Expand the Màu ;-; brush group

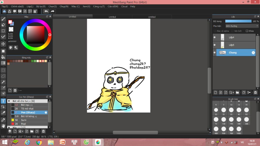tap(9, 127)
